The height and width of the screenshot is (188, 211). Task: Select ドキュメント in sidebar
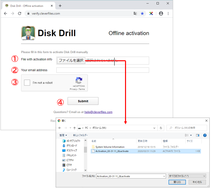tap(69, 155)
